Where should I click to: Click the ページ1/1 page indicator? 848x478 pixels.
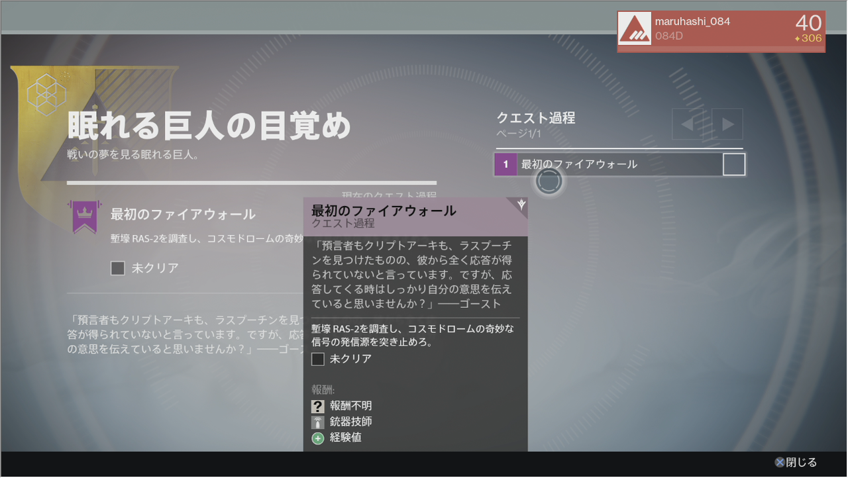point(520,134)
